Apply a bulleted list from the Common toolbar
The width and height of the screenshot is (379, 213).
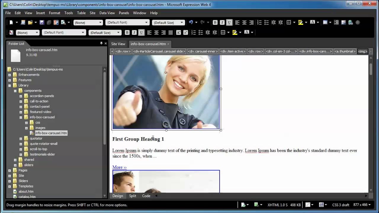[x=266, y=22]
